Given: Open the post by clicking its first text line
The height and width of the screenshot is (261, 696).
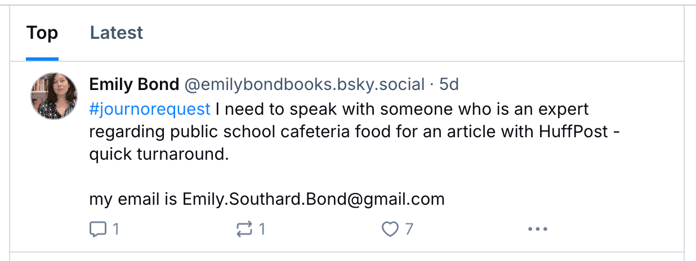Looking at the screenshot, I should (400, 108).
